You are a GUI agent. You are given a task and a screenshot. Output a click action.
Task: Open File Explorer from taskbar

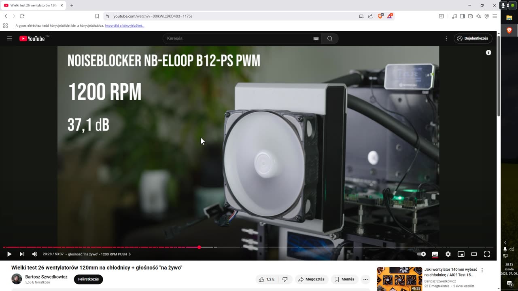tap(509, 18)
